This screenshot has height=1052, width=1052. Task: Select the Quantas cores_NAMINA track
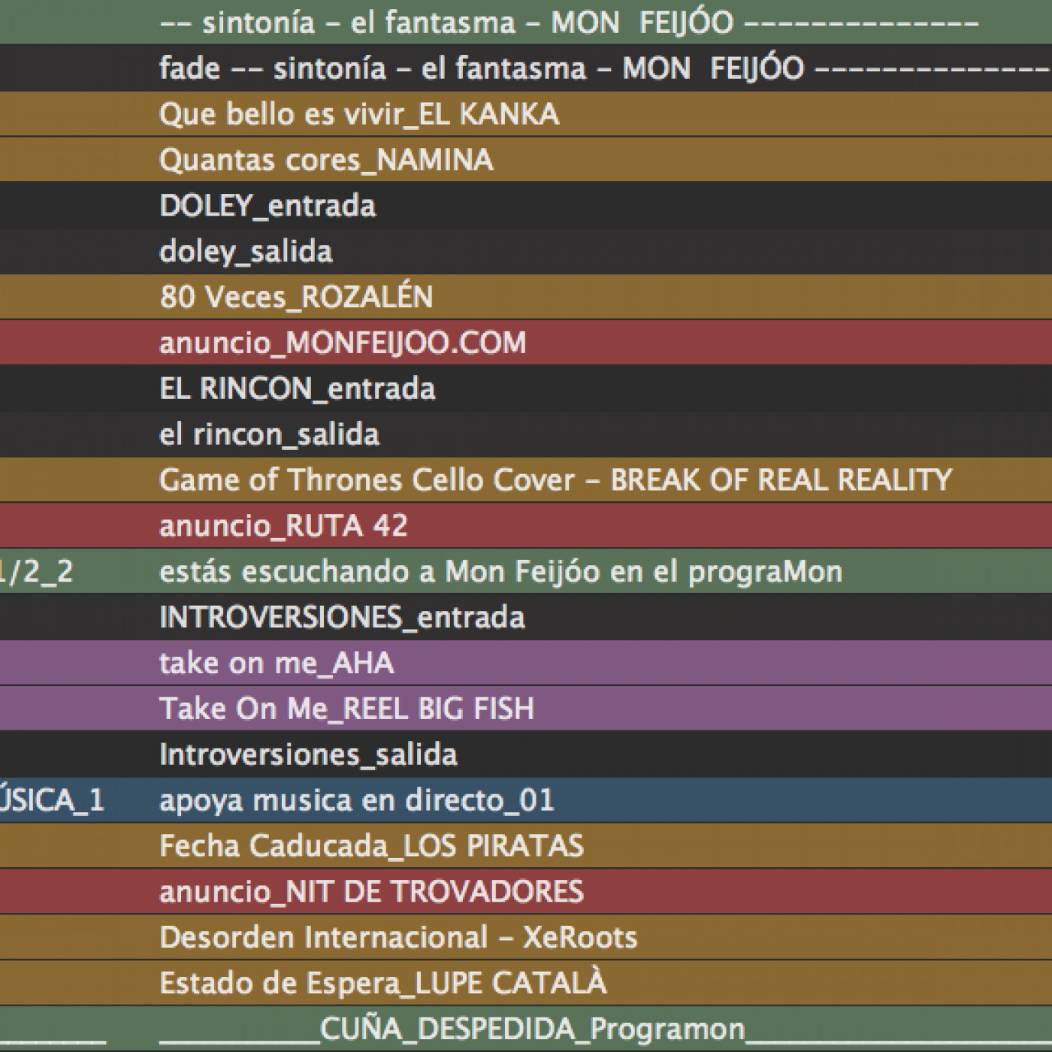[326, 160]
